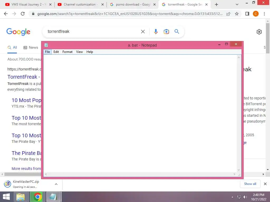Open The Pirate Ba sublink
Screen dimensions: 270x202
click(26, 153)
